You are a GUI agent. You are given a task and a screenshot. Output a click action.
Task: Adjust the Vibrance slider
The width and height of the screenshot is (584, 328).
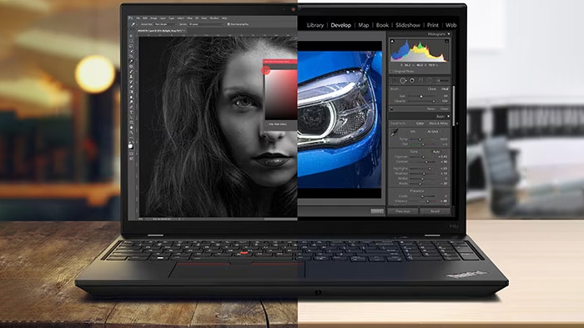pyautogui.click(x=424, y=201)
